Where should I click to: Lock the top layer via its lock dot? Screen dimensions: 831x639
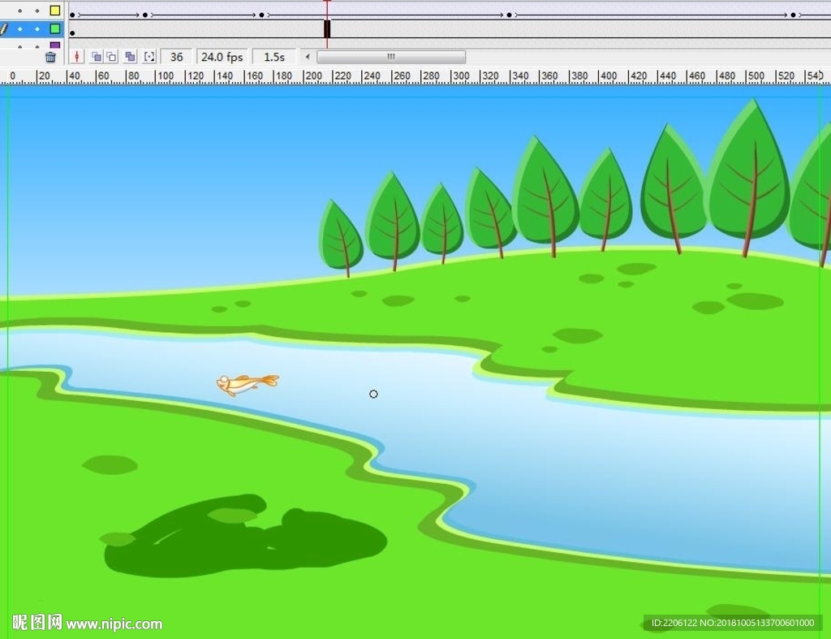tap(37, 11)
